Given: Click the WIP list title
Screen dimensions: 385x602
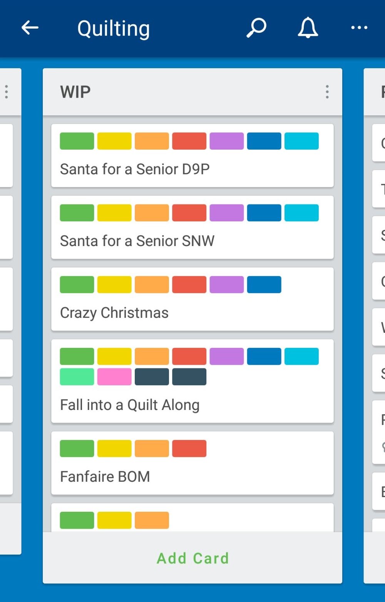Looking at the screenshot, I should click(x=75, y=92).
